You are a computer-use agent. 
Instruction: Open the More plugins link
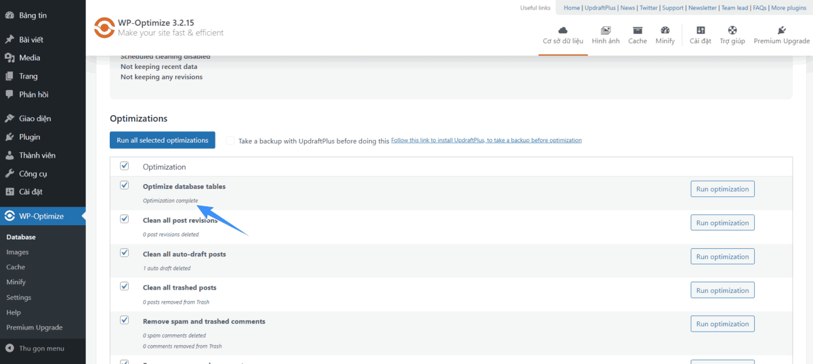pos(789,8)
